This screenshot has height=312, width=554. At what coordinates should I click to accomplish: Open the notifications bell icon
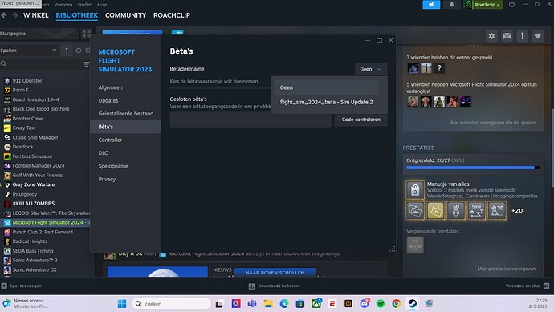451,5
